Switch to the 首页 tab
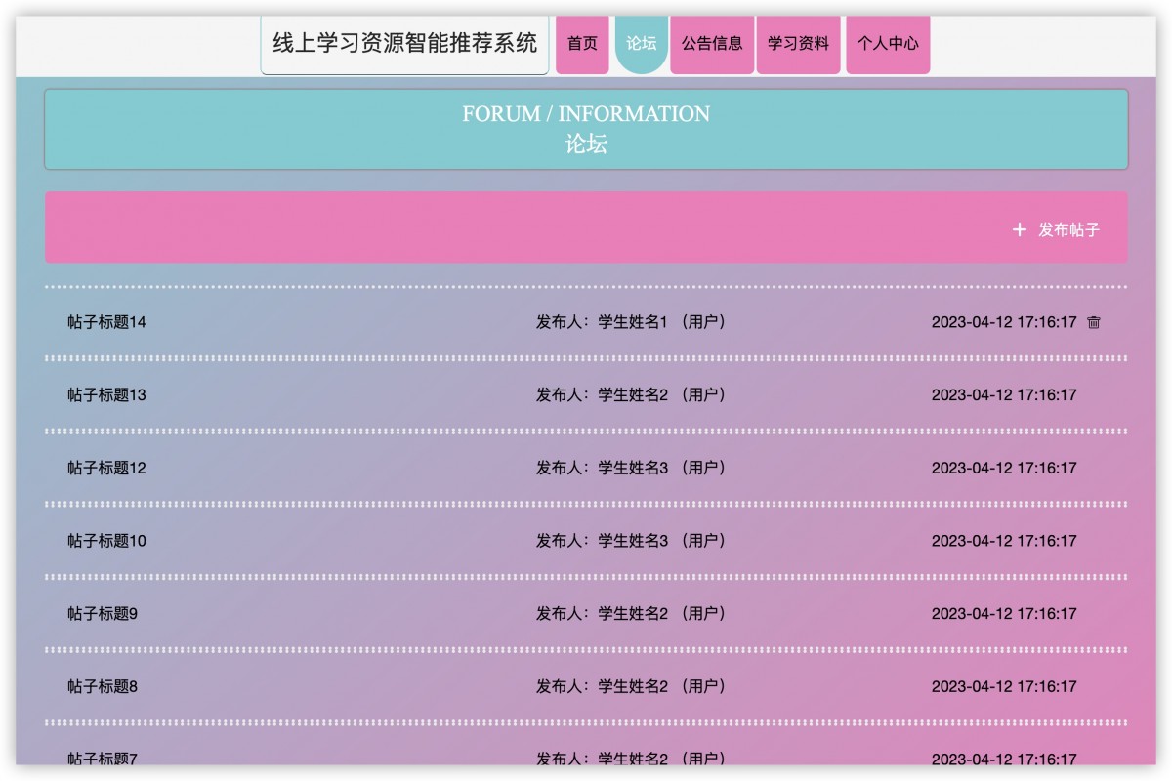Screen dimensions: 1172x781 coord(581,43)
